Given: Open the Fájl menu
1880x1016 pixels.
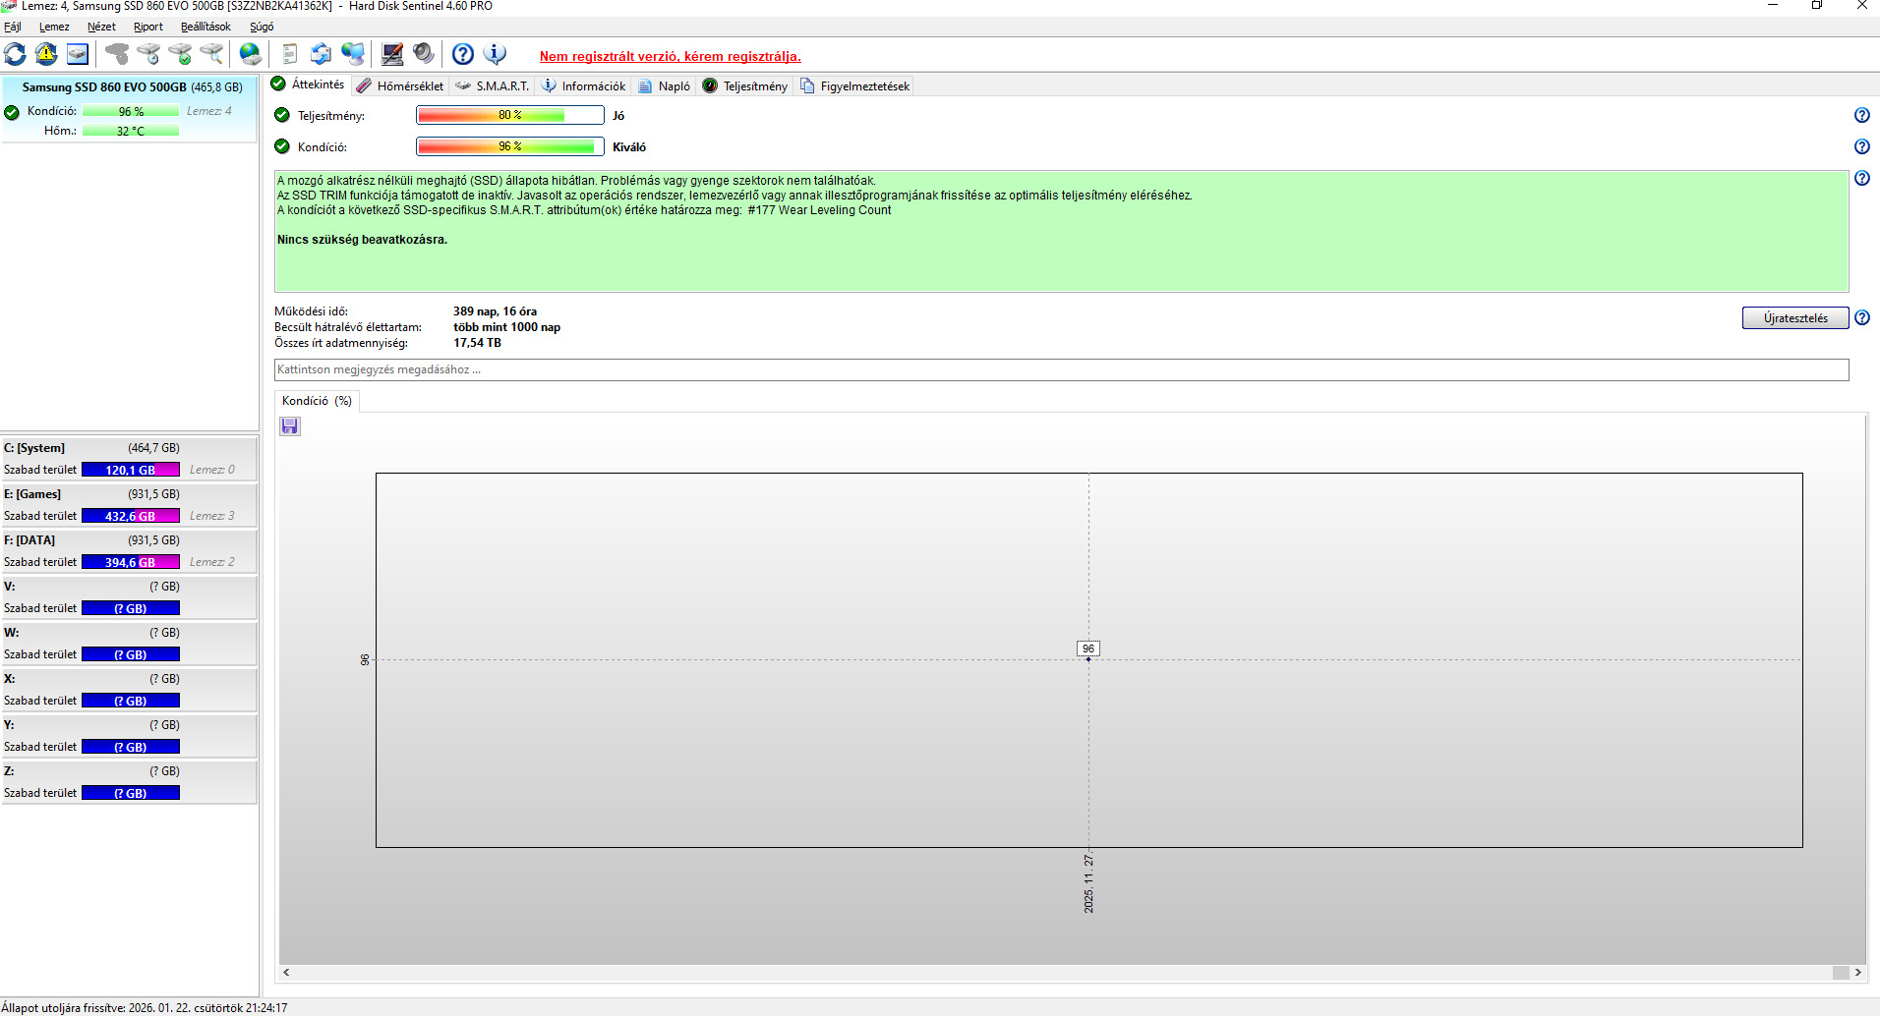Looking at the screenshot, I should 13,27.
